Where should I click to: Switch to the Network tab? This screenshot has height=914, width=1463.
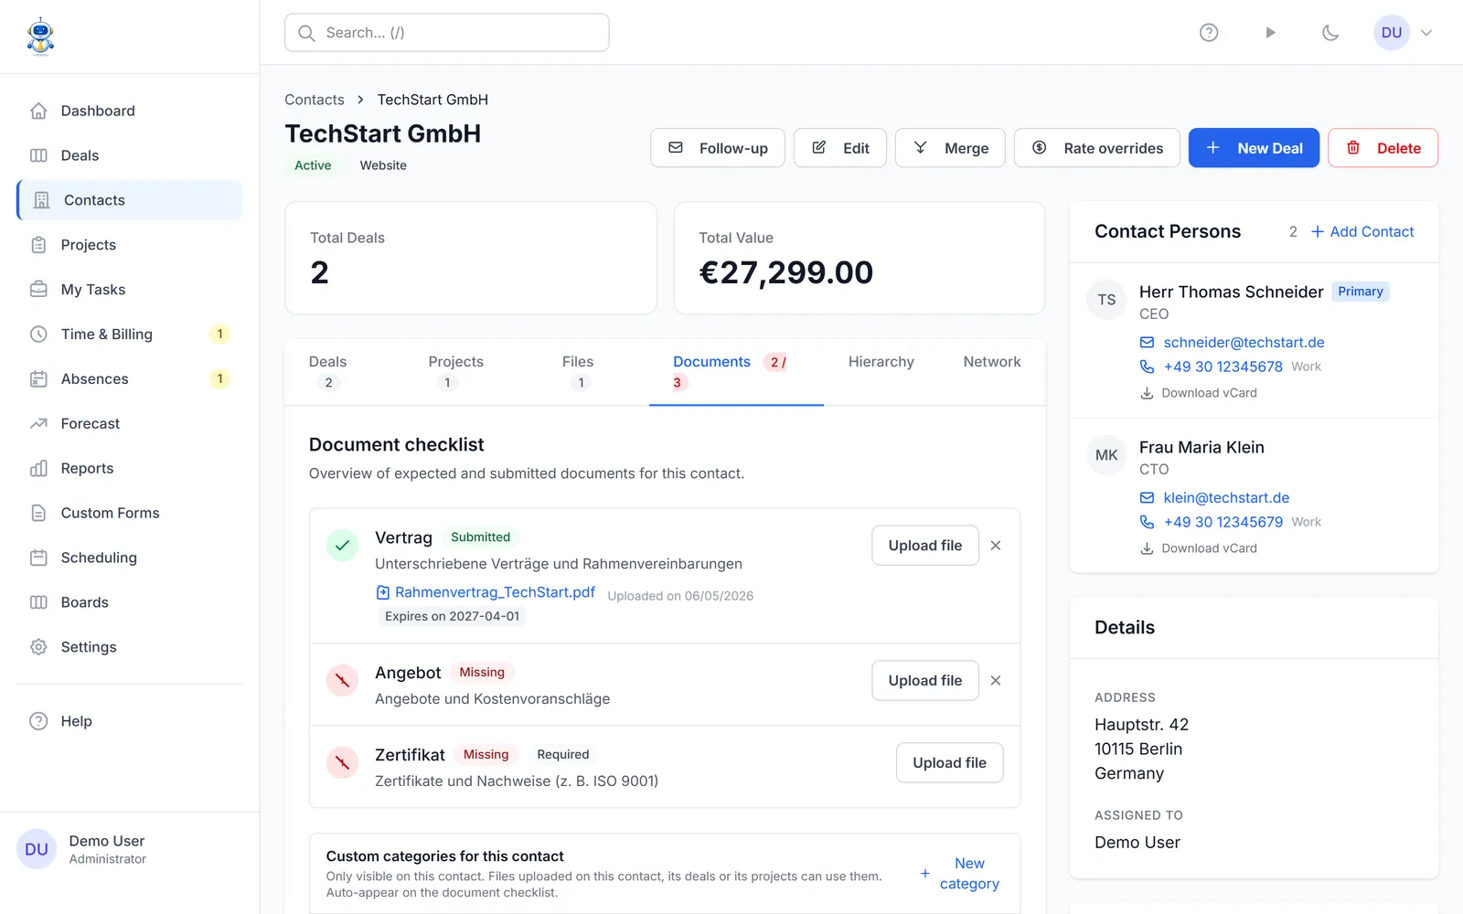pos(992,362)
